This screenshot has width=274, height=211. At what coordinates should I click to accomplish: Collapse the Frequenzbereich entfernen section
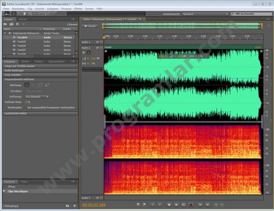(40, 79)
